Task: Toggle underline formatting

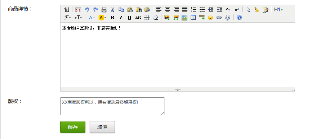Action: pyautogui.click(x=130, y=18)
